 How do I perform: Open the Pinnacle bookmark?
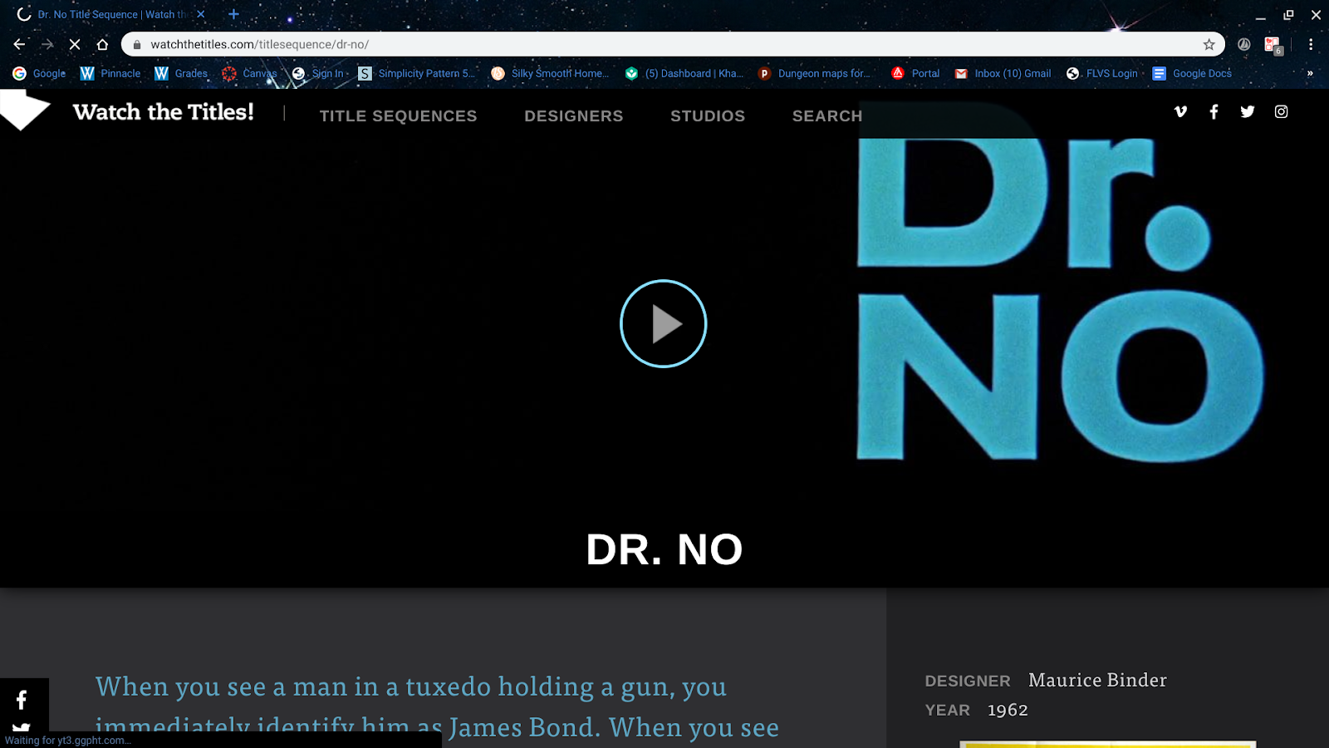tap(110, 73)
